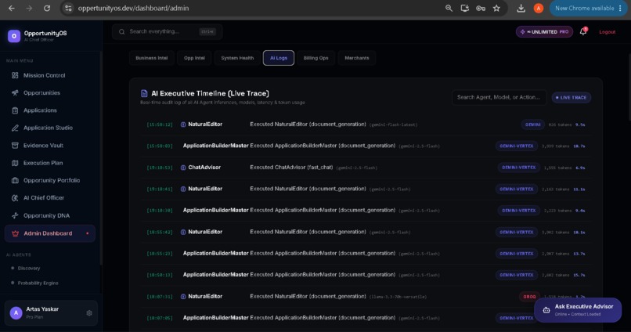Click ChatAdvisor agent name
631x332 pixels.
pos(204,168)
